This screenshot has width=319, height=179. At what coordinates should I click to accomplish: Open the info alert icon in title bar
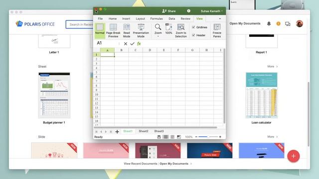click(x=189, y=11)
